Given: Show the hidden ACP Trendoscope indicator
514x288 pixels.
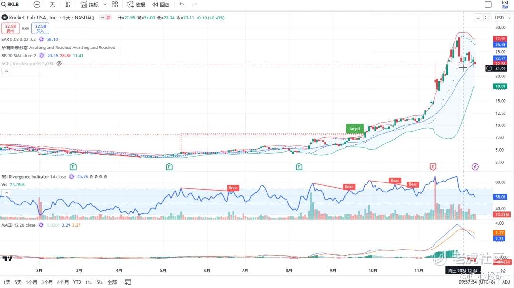Looking at the screenshot, I should tap(59, 64).
